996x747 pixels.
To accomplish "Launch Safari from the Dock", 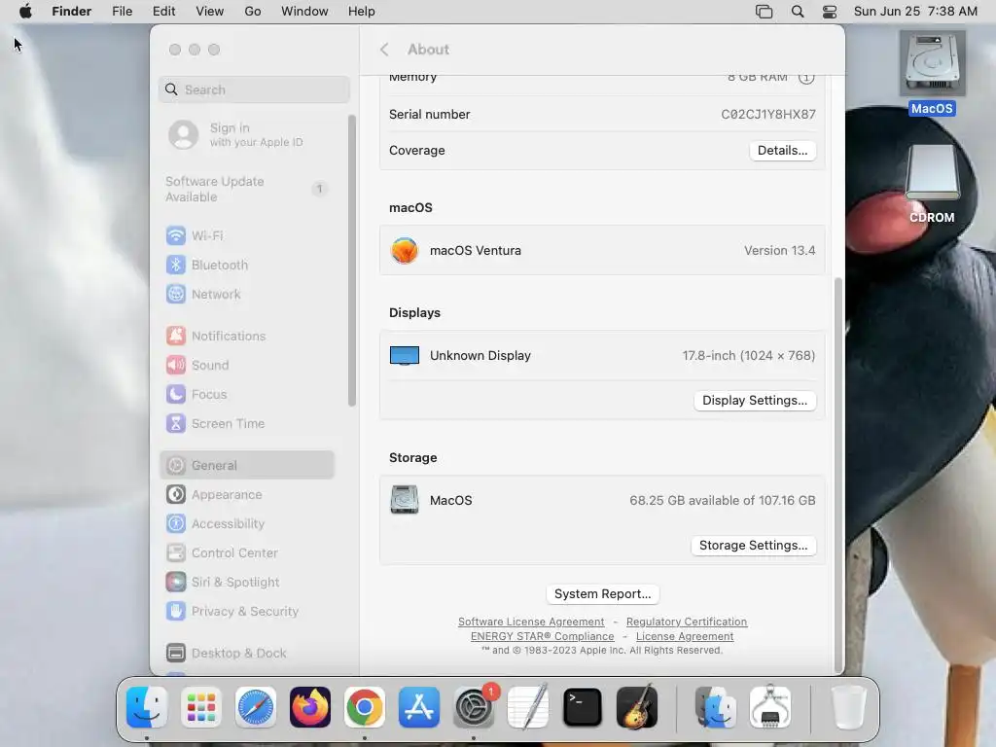I will pos(256,707).
